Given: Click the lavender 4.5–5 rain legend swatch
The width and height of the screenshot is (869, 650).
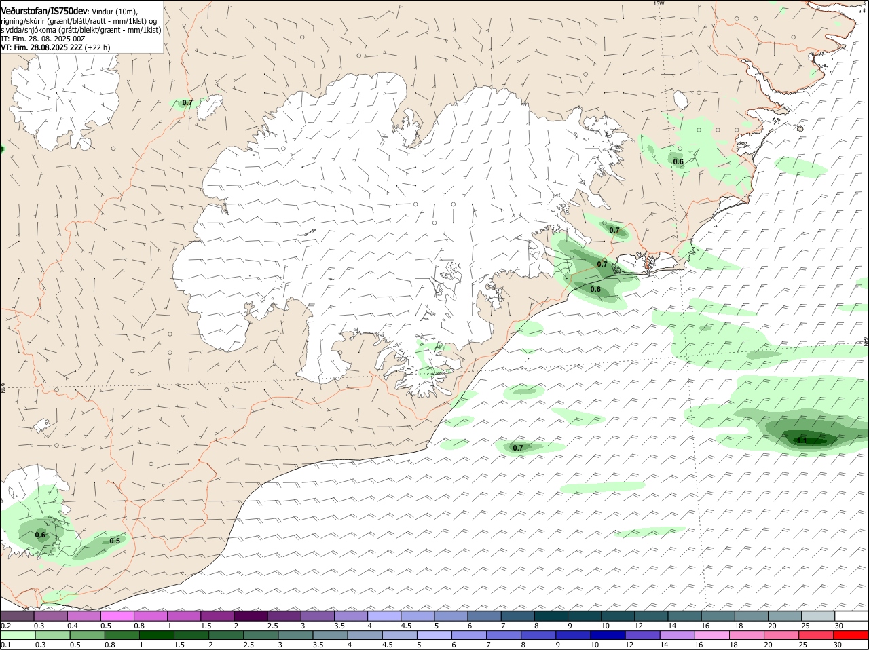Looking at the screenshot, I should pos(401,636).
